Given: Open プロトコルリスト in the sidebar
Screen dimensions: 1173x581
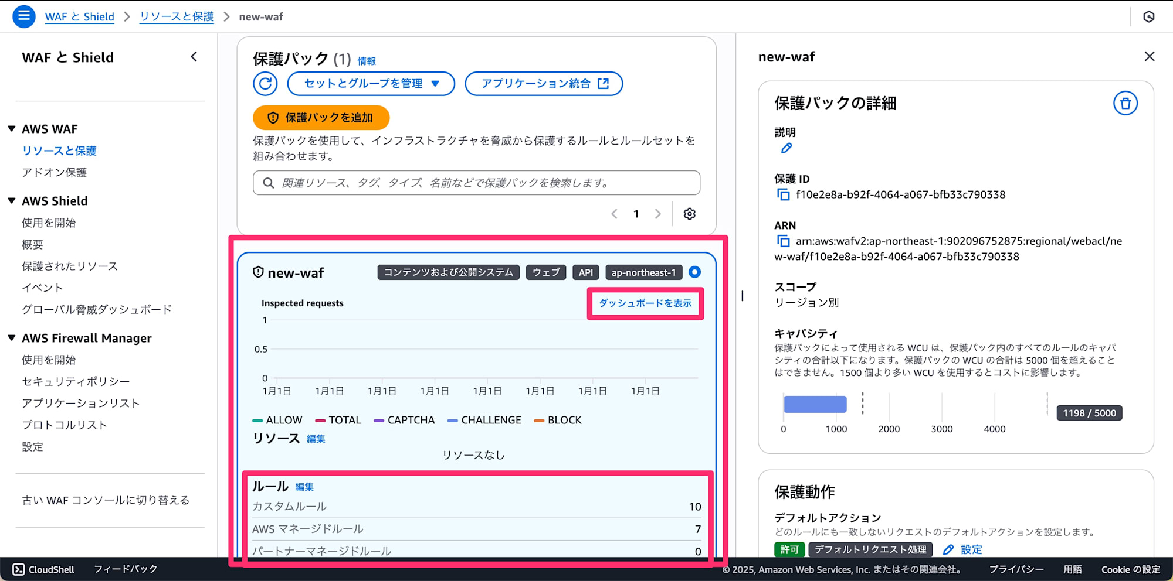Looking at the screenshot, I should [x=65, y=425].
